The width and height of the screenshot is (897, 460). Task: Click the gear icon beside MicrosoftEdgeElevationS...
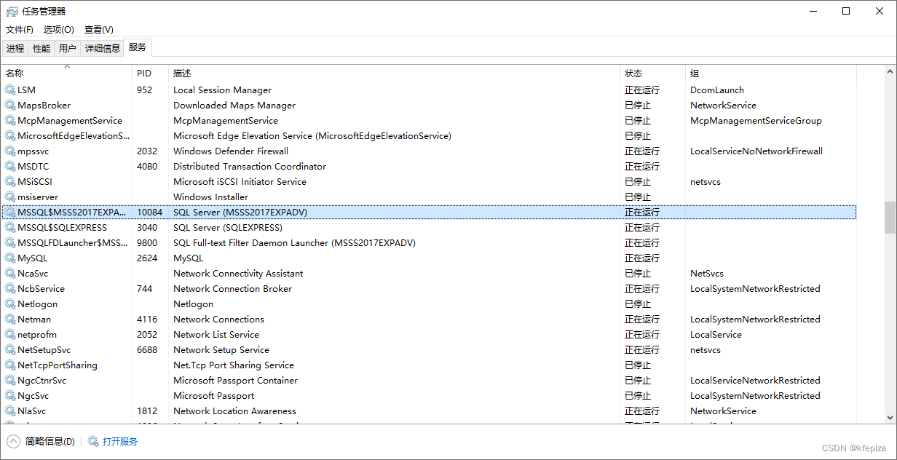pos(10,136)
